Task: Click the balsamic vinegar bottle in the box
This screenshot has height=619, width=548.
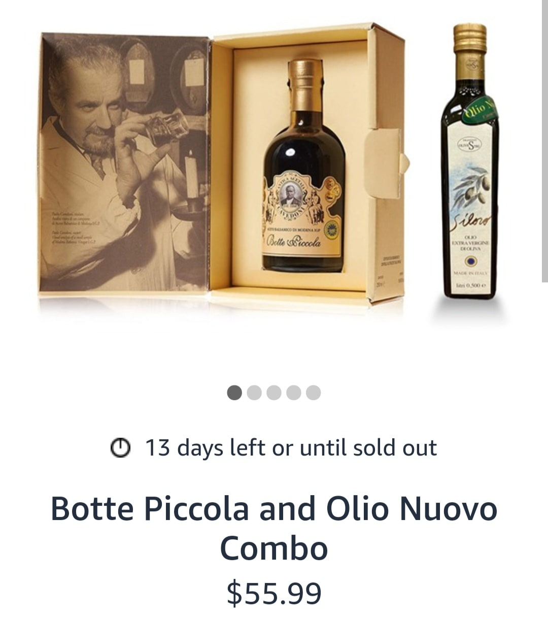Action: click(x=303, y=168)
